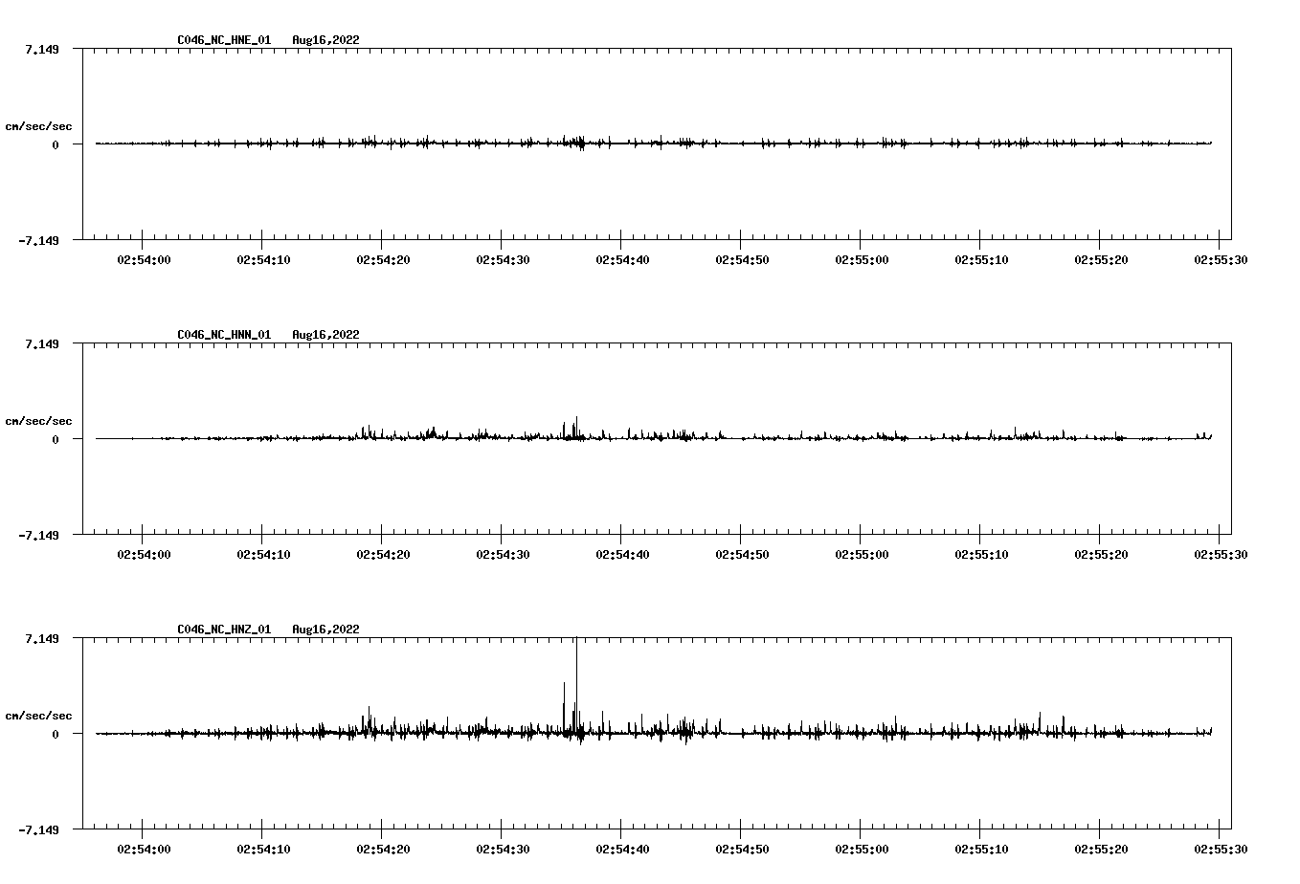Click the 02:54:40 time label under HNZ plot

[623, 849]
